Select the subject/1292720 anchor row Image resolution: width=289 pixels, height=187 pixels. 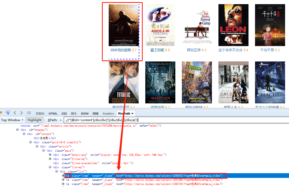point(144,184)
